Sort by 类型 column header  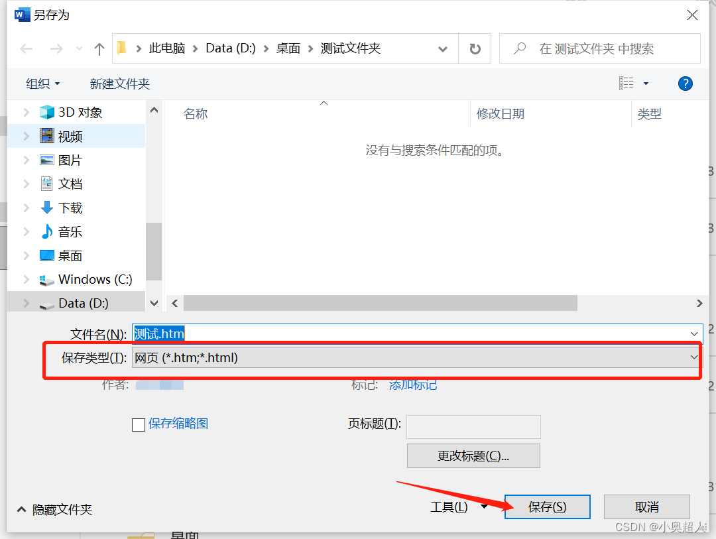[x=649, y=114]
